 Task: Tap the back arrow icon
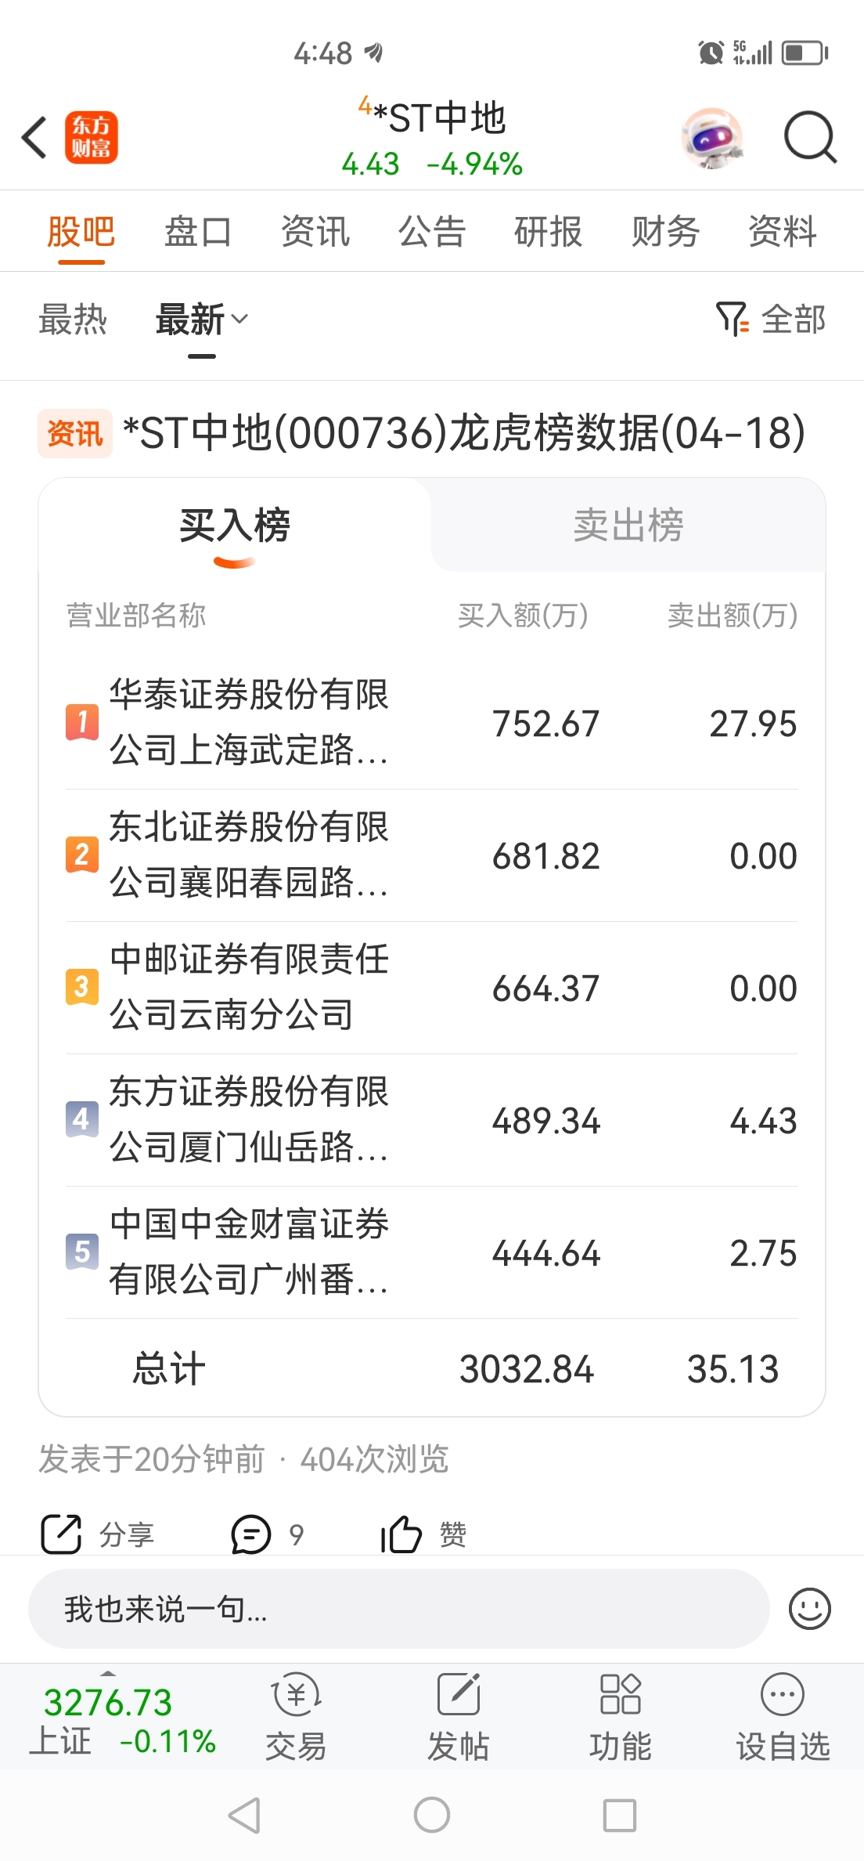(35, 137)
